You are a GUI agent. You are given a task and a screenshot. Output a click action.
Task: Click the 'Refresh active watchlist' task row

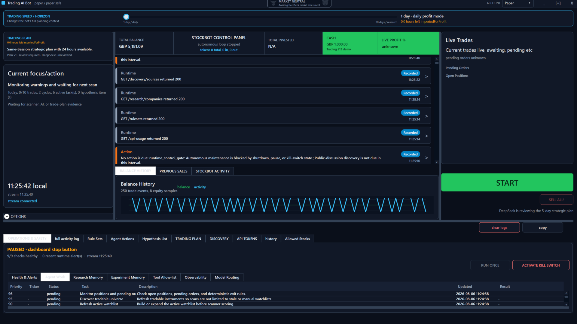coord(285,304)
